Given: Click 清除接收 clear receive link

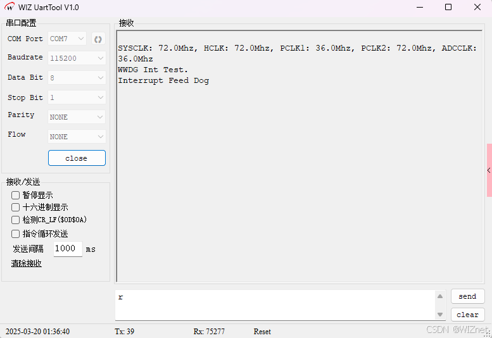Looking at the screenshot, I should [27, 263].
